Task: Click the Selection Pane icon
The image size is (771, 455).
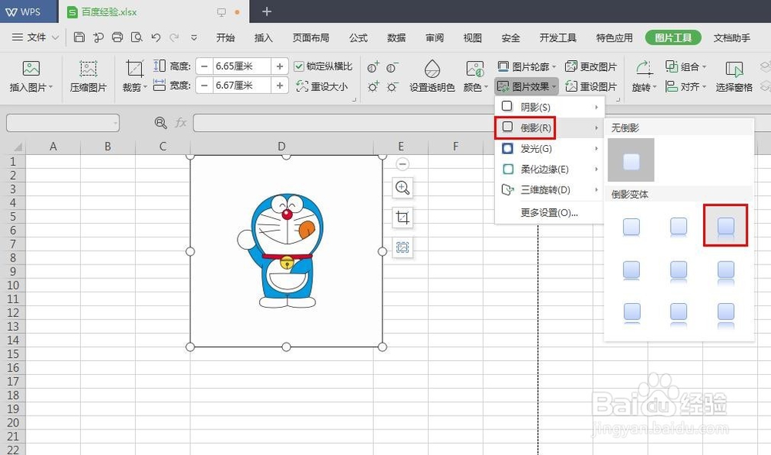Action: (x=734, y=69)
